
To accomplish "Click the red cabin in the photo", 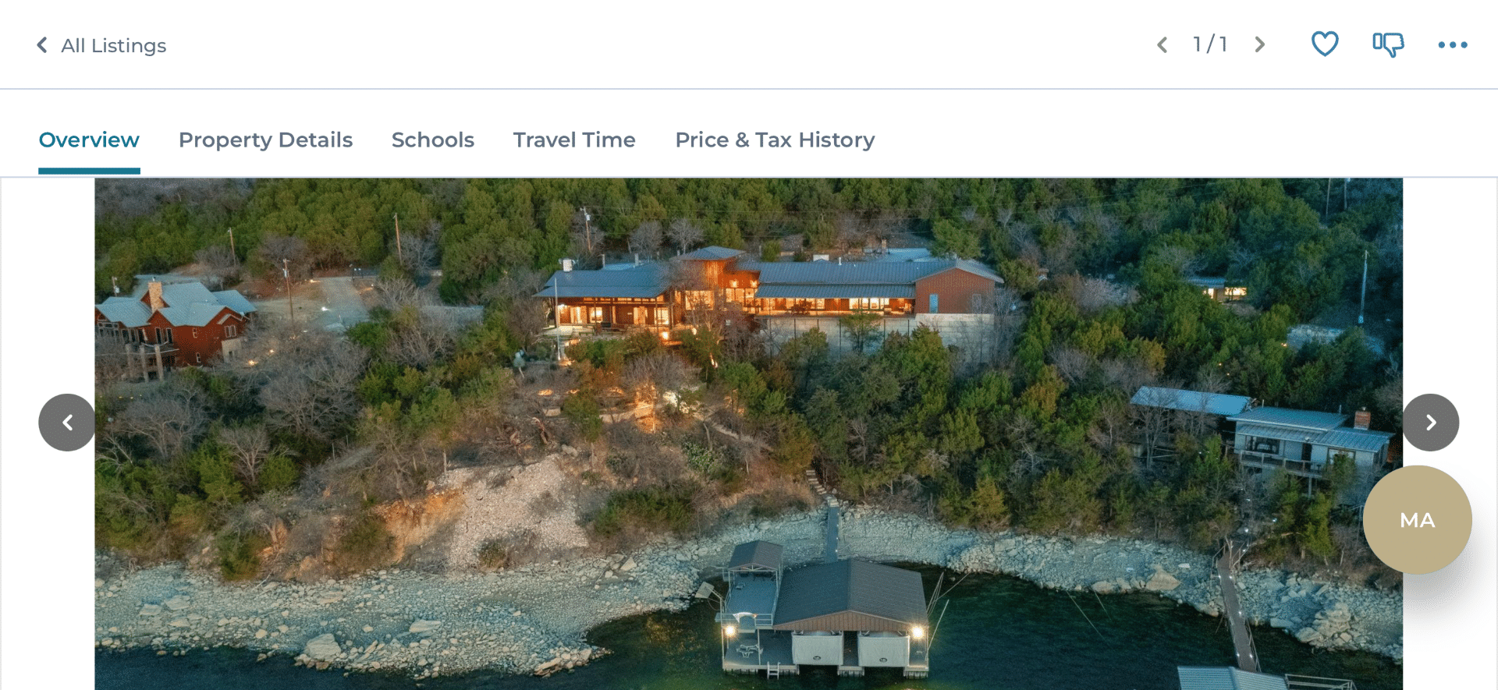I will pos(173,321).
